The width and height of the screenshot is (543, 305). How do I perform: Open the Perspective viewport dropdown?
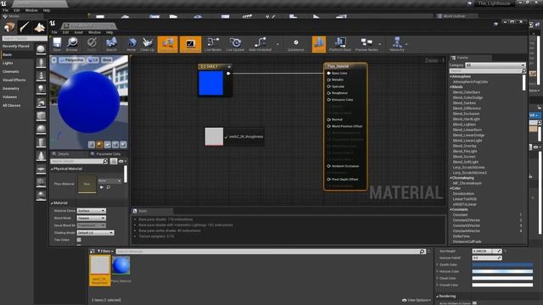71,60
